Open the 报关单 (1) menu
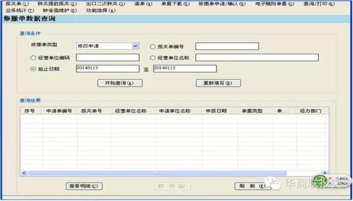The image size is (353, 201). click(17, 4)
